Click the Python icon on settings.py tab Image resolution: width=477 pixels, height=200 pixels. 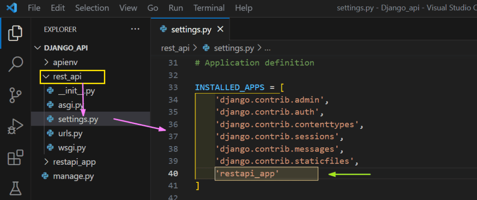(x=164, y=29)
